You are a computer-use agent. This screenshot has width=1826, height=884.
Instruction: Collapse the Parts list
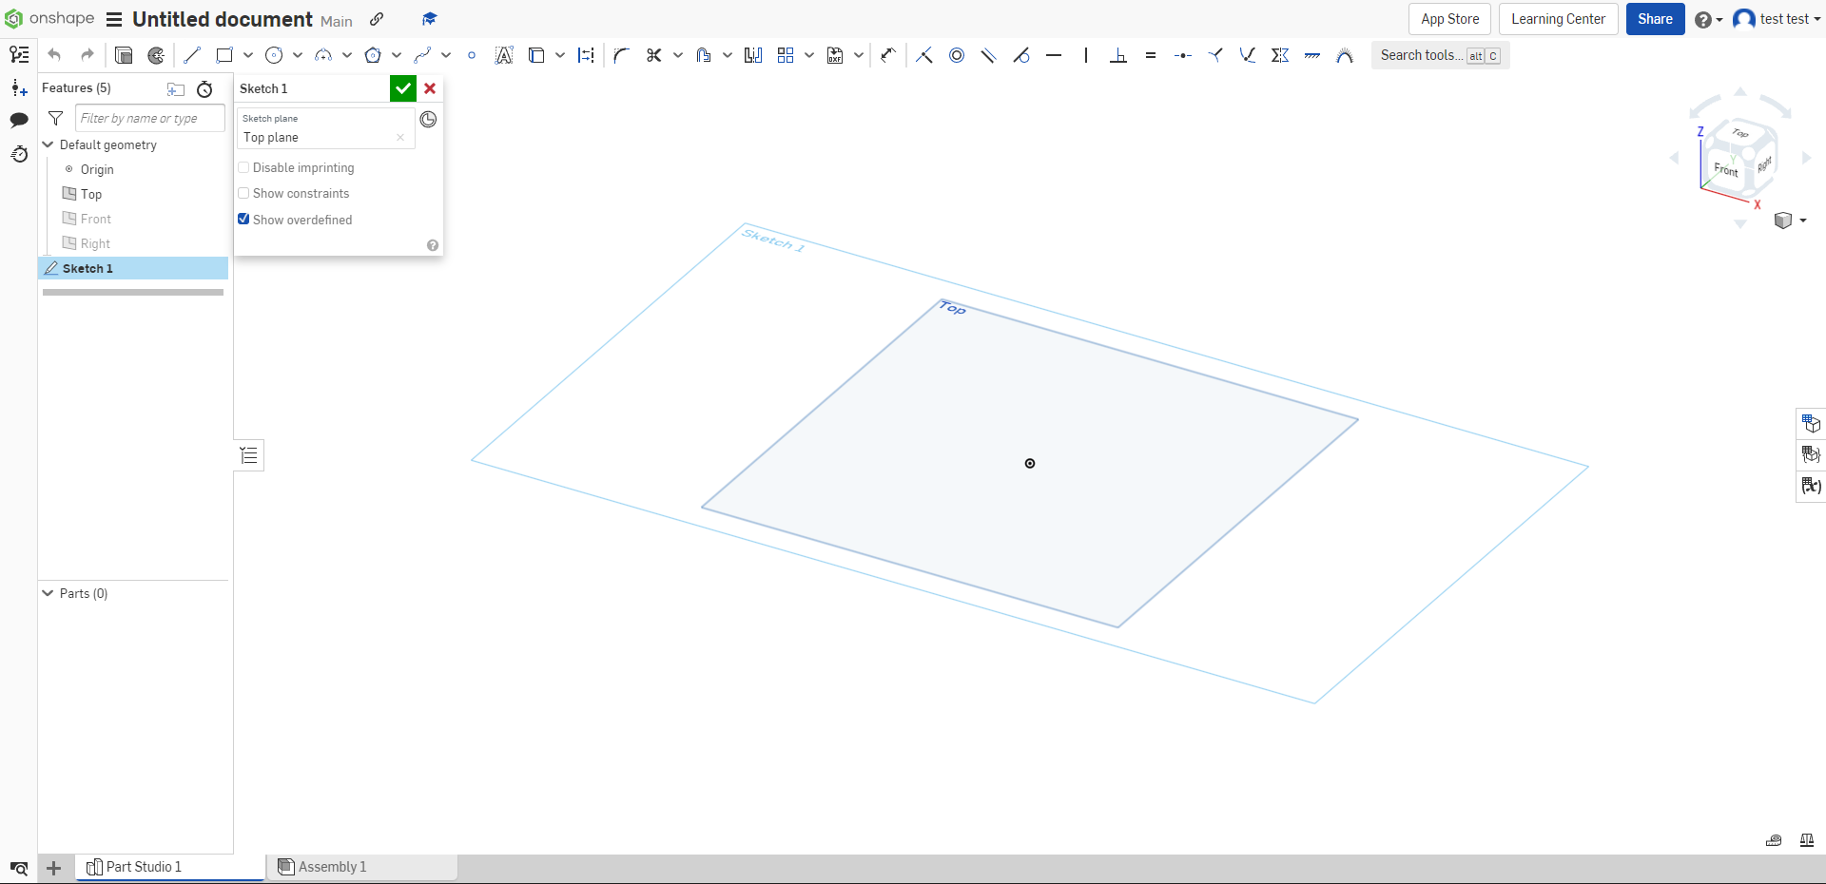(x=47, y=593)
